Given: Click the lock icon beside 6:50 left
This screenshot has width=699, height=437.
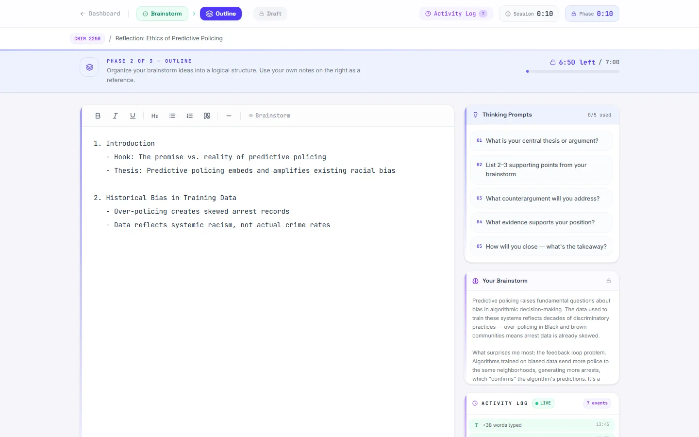Looking at the screenshot, I should [553, 62].
